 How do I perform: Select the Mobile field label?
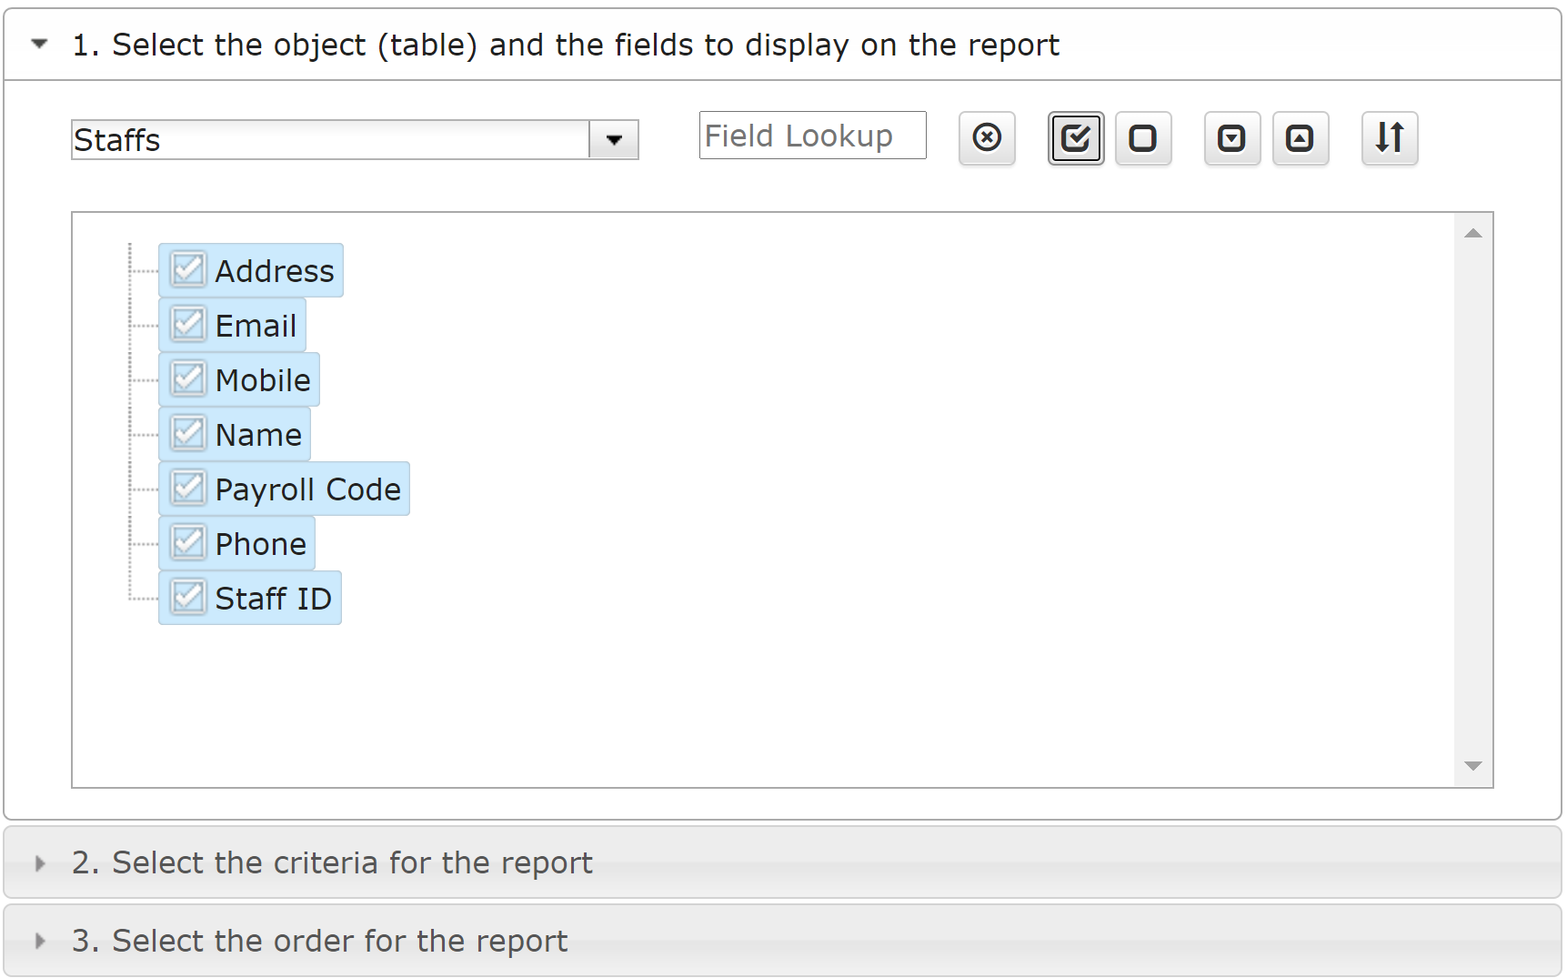[263, 380]
